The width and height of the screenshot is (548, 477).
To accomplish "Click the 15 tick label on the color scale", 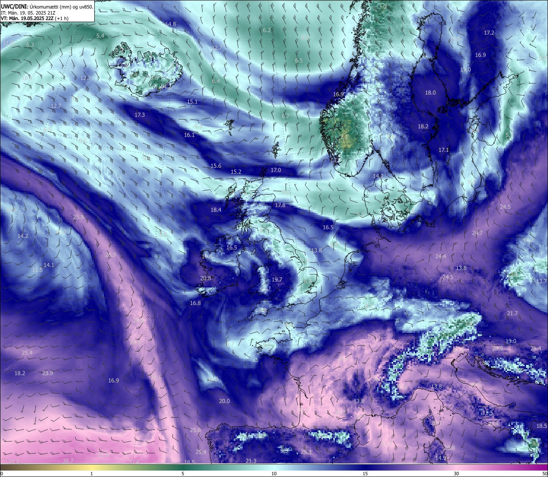I will (365, 474).
